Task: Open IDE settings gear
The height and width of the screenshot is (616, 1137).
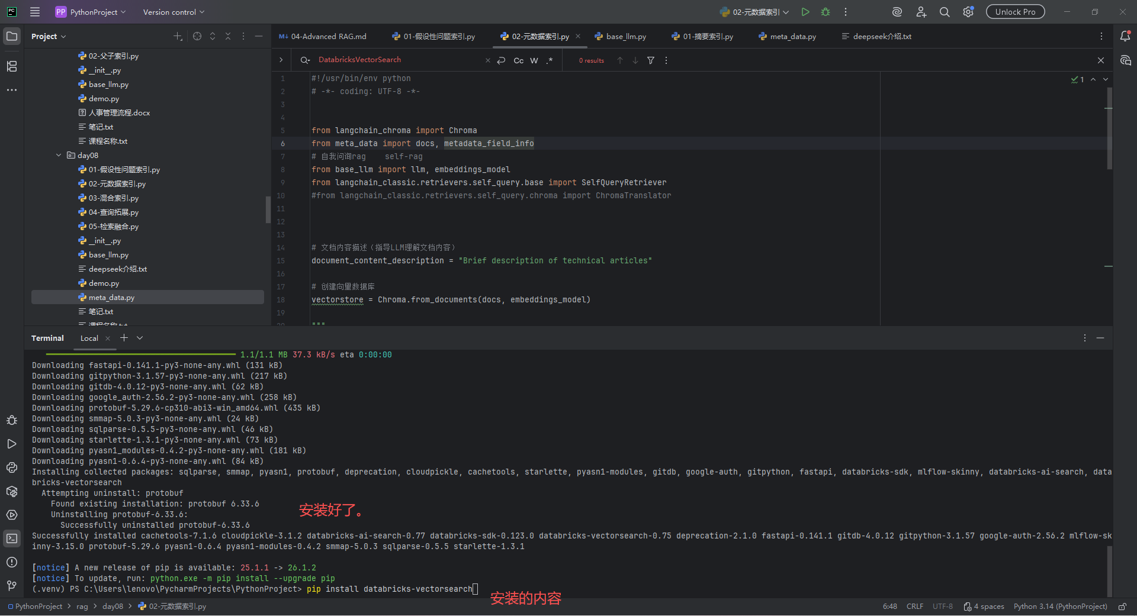Action: tap(968, 12)
